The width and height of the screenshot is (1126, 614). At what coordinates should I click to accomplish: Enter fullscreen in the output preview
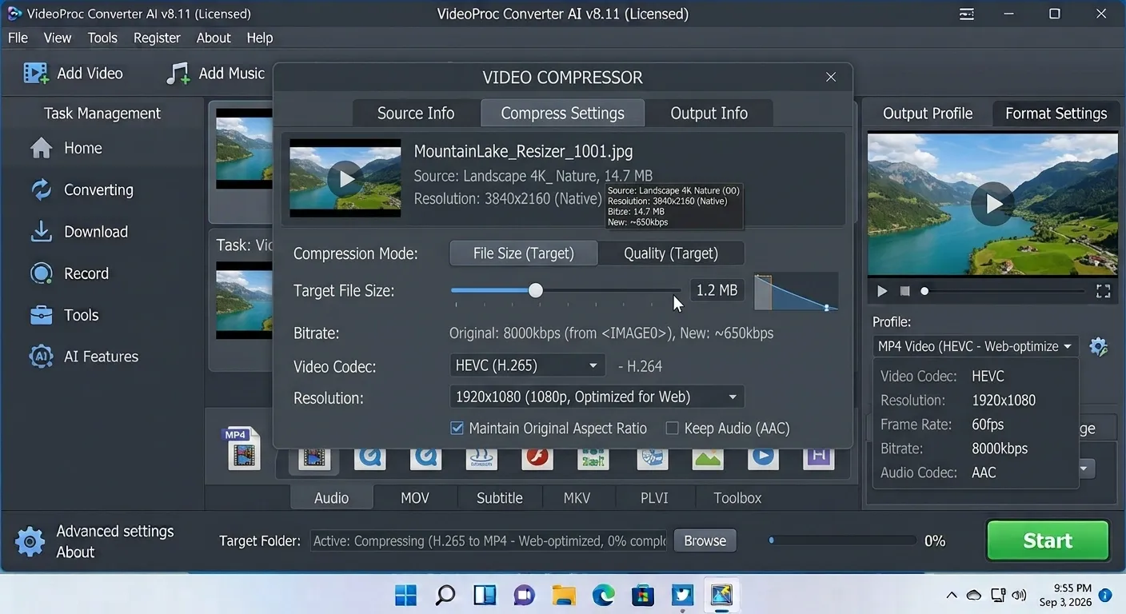[x=1103, y=291]
